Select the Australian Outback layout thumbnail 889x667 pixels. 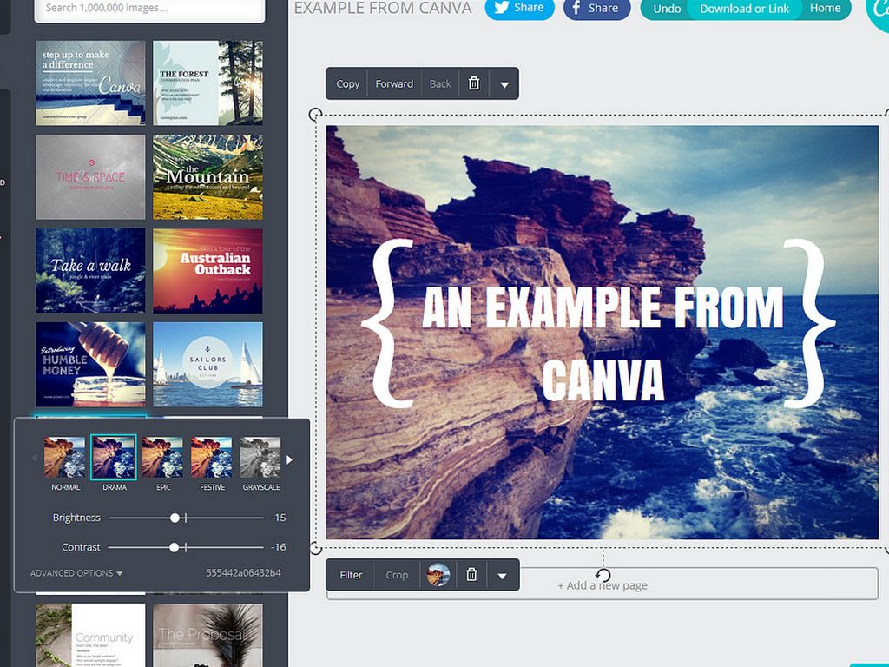[x=207, y=271]
